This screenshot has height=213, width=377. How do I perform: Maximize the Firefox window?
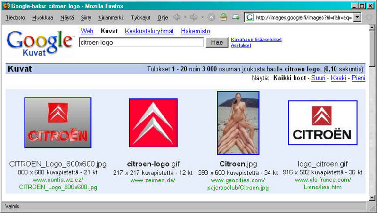[362, 6]
